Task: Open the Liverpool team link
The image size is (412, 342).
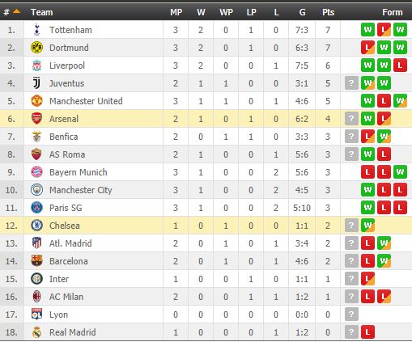Action: click(67, 65)
